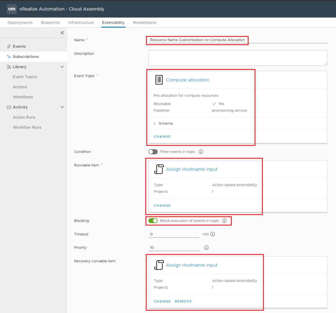Switch to the Blueprints tab

click(50, 23)
